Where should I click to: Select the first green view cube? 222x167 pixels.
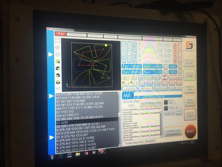click(x=57, y=62)
